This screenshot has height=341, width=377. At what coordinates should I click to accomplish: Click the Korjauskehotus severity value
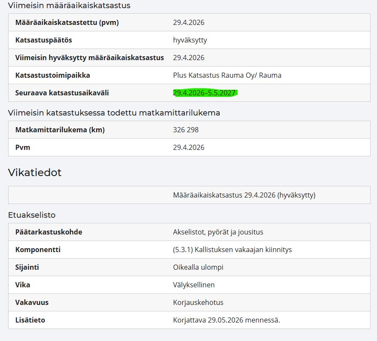click(198, 302)
